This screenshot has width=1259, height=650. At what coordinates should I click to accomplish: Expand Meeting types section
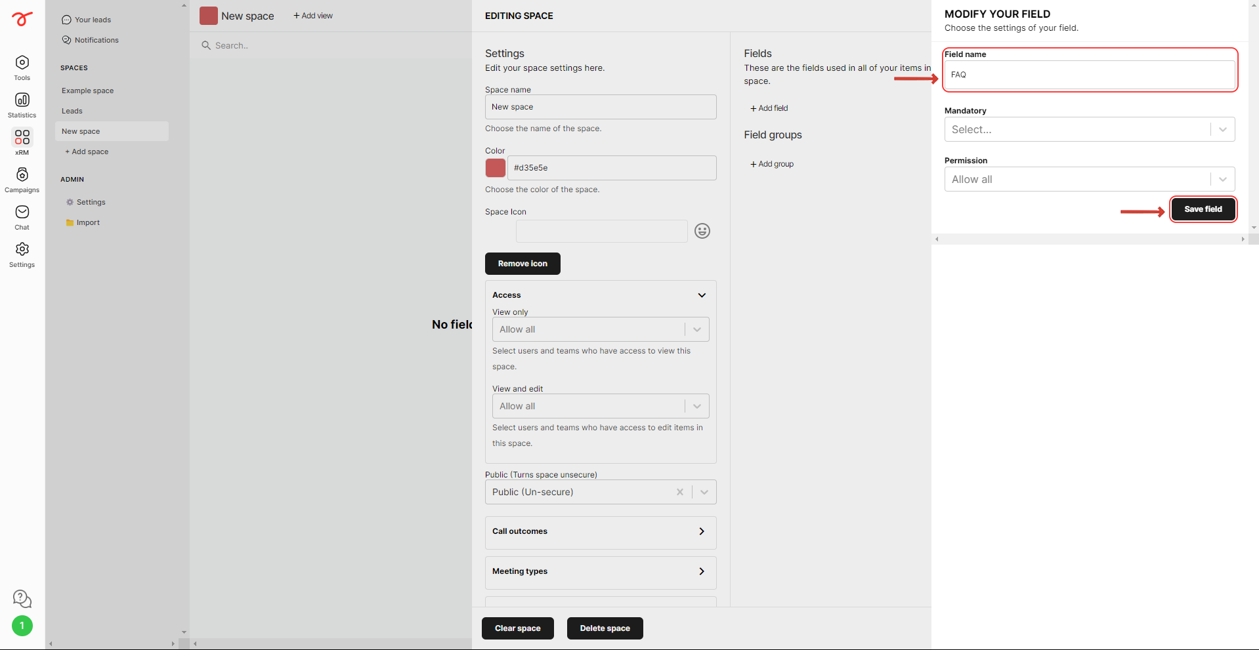click(601, 572)
